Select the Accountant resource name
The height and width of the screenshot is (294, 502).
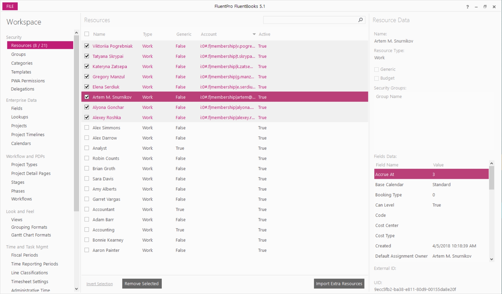pos(104,209)
